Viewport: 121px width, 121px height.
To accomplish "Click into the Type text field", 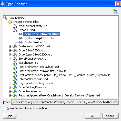I will (65, 102).
